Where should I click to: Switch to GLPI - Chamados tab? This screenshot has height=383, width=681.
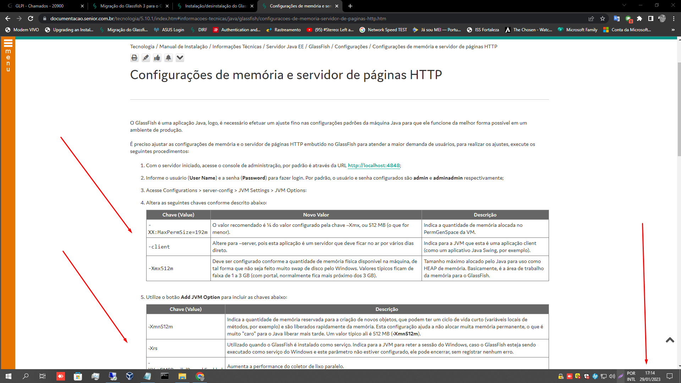pos(44,6)
